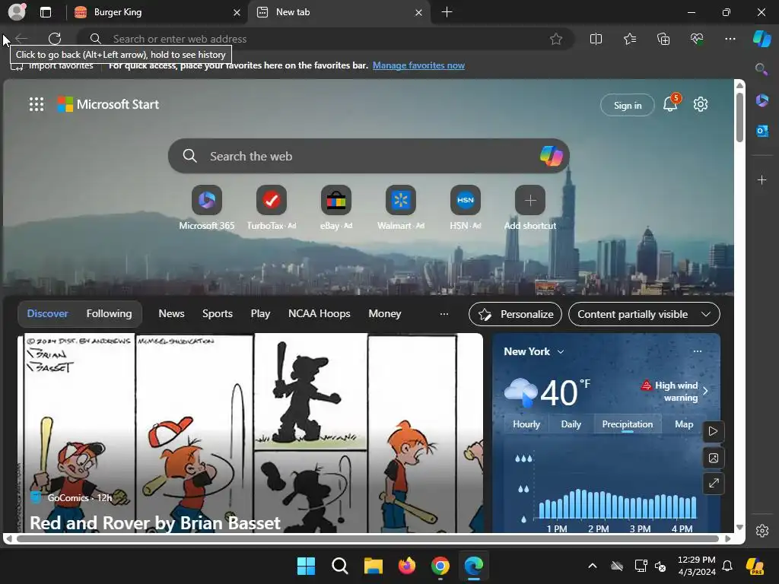The width and height of the screenshot is (779, 584).
Task: Open the Walmart shortcut tile
Action: point(400,201)
